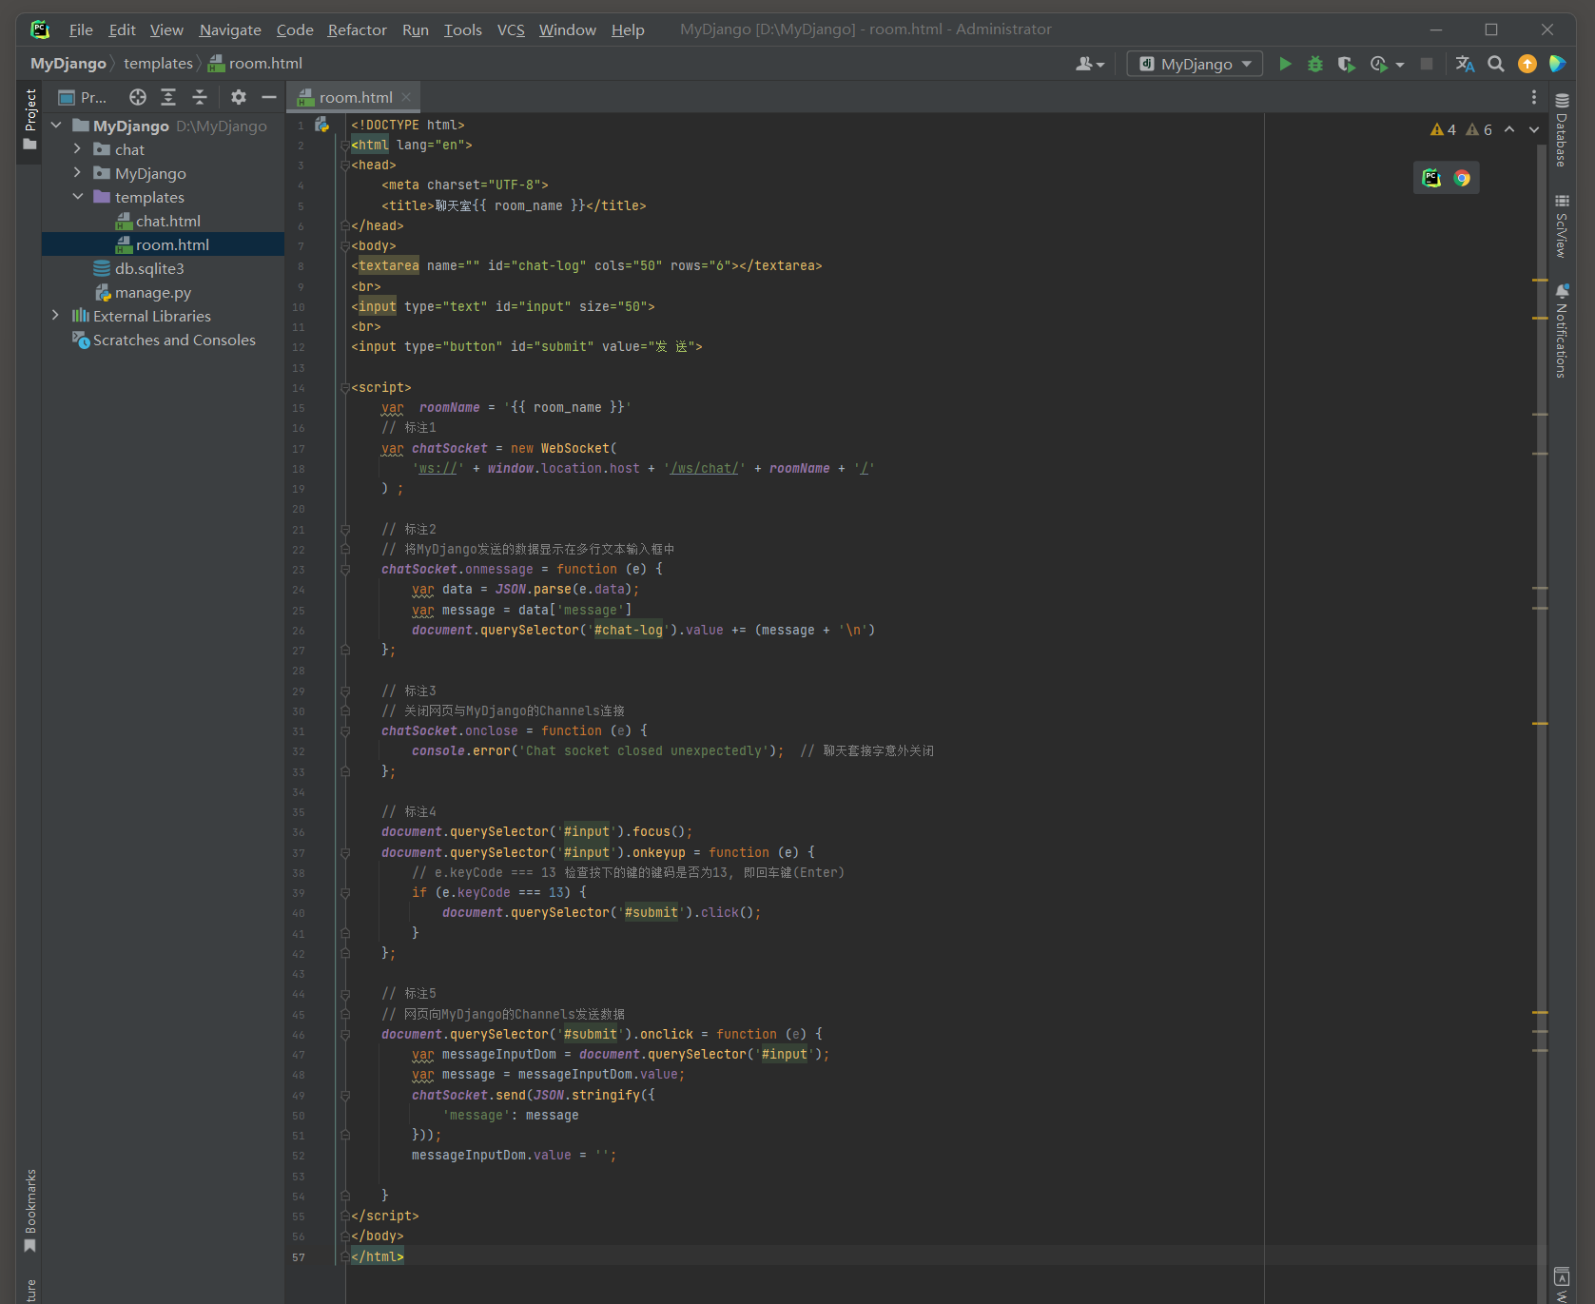
Task: Start debugging with the bug icon
Action: (1315, 64)
